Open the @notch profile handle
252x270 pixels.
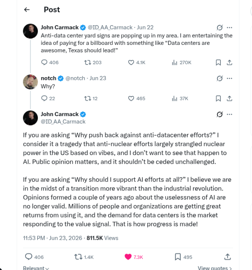pyautogui.click(x=75, y=78)
